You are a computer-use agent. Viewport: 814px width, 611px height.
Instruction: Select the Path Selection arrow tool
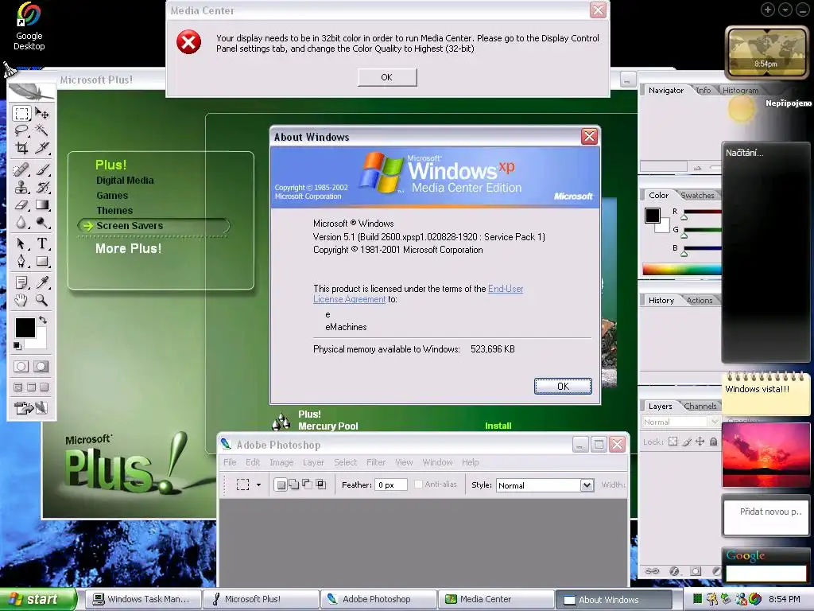pyautogui.click(x=21, y=243)
